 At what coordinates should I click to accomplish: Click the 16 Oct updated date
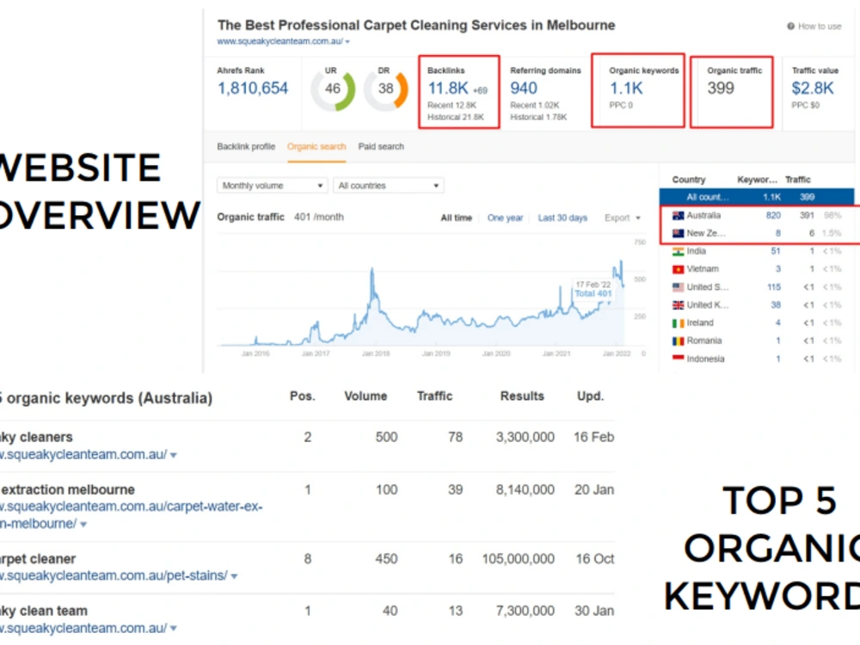click(x=594, y=559)
